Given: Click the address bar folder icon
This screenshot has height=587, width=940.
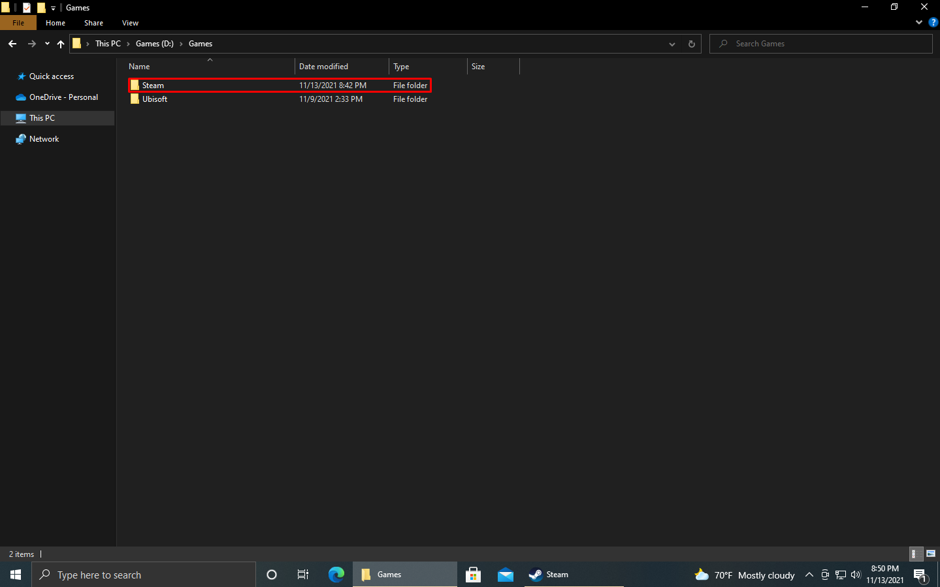Looking at the screenshot, I should click(76, 44).
